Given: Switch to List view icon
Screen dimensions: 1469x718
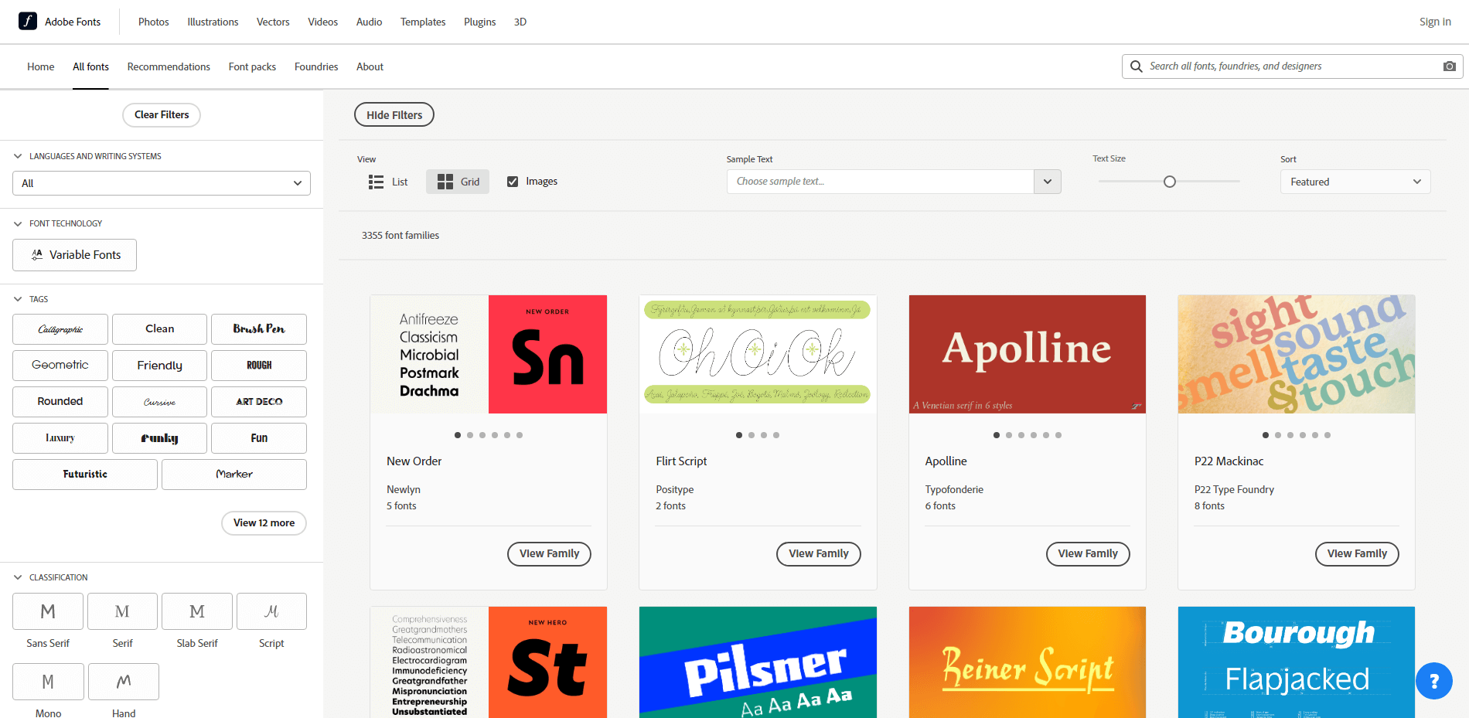Looking at the screenshot, I should pos(376,182).
